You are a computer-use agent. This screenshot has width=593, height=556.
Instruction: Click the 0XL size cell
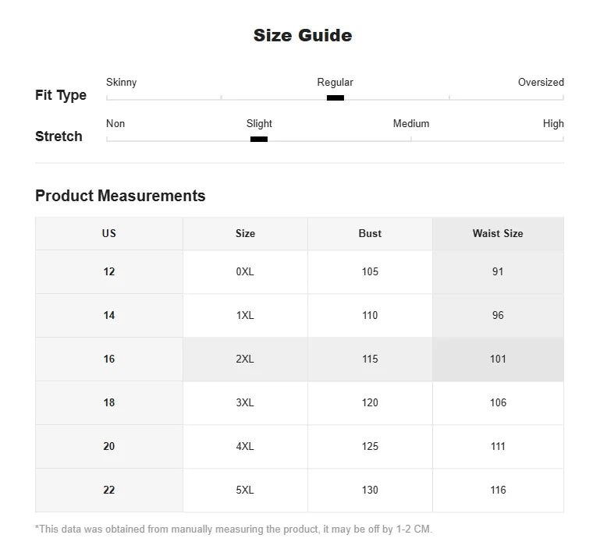(x=245, y=272)
